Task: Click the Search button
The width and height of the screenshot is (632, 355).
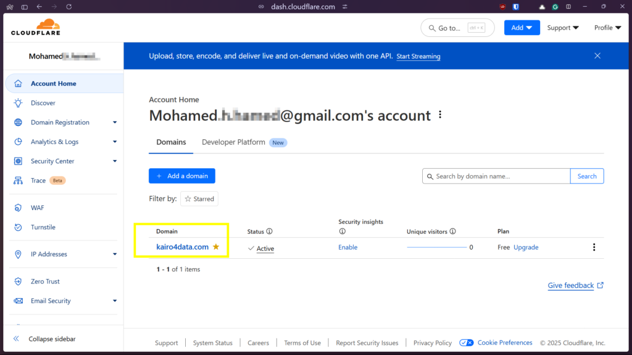Action: click(x=587, y=176)
